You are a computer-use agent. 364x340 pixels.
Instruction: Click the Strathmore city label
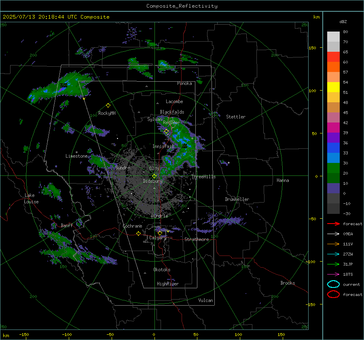point(197,239)
